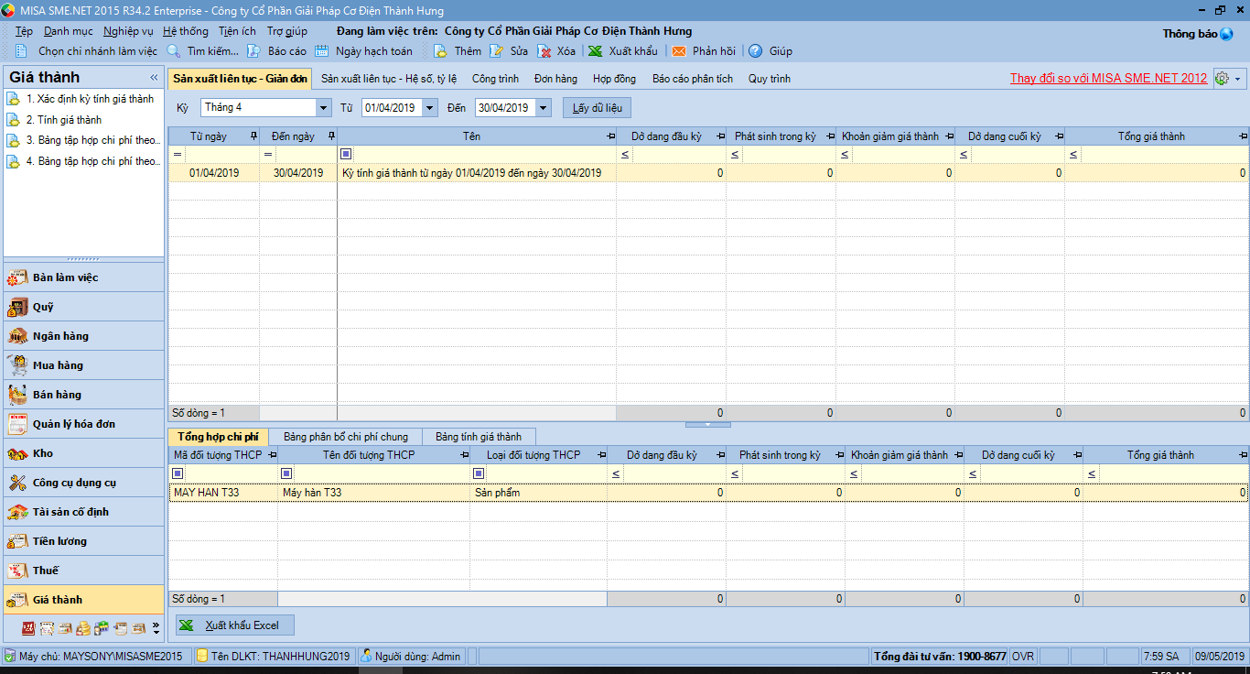This screenshot has width=1250, height=674.
Task: Toggle pin on the Tên column header
Action: (x=610, y=136)
